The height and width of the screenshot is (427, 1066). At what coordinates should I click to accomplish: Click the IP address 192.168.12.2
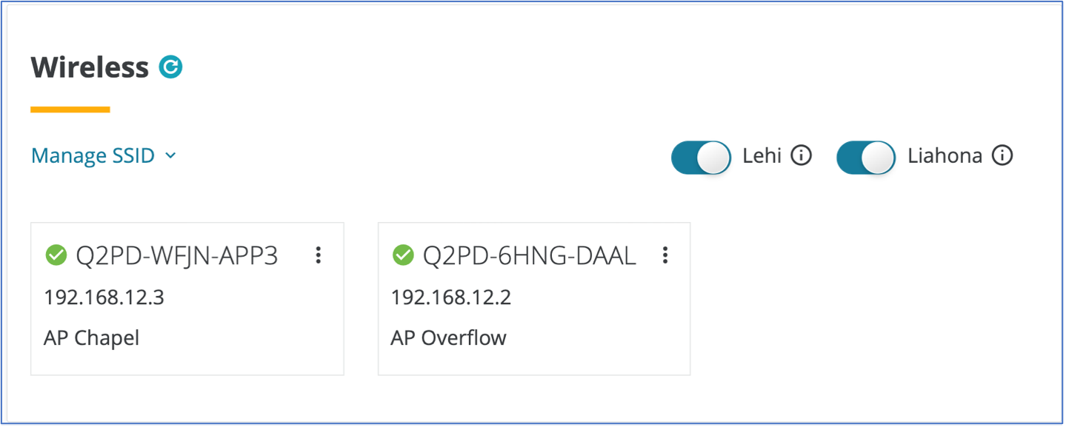450,297
